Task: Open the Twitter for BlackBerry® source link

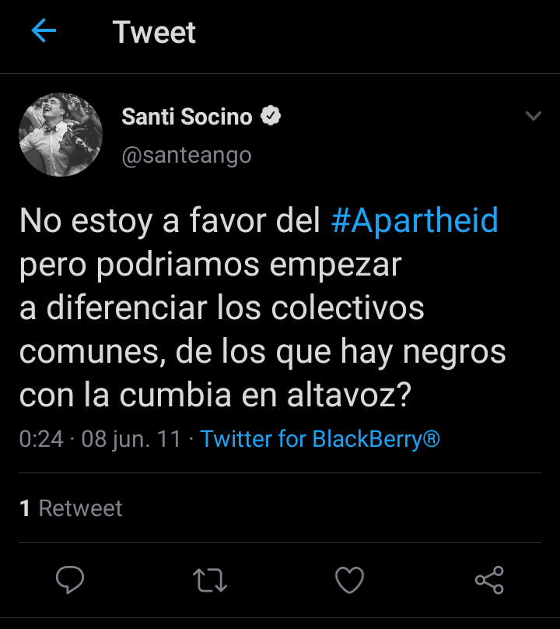Action: coord(320,439)
